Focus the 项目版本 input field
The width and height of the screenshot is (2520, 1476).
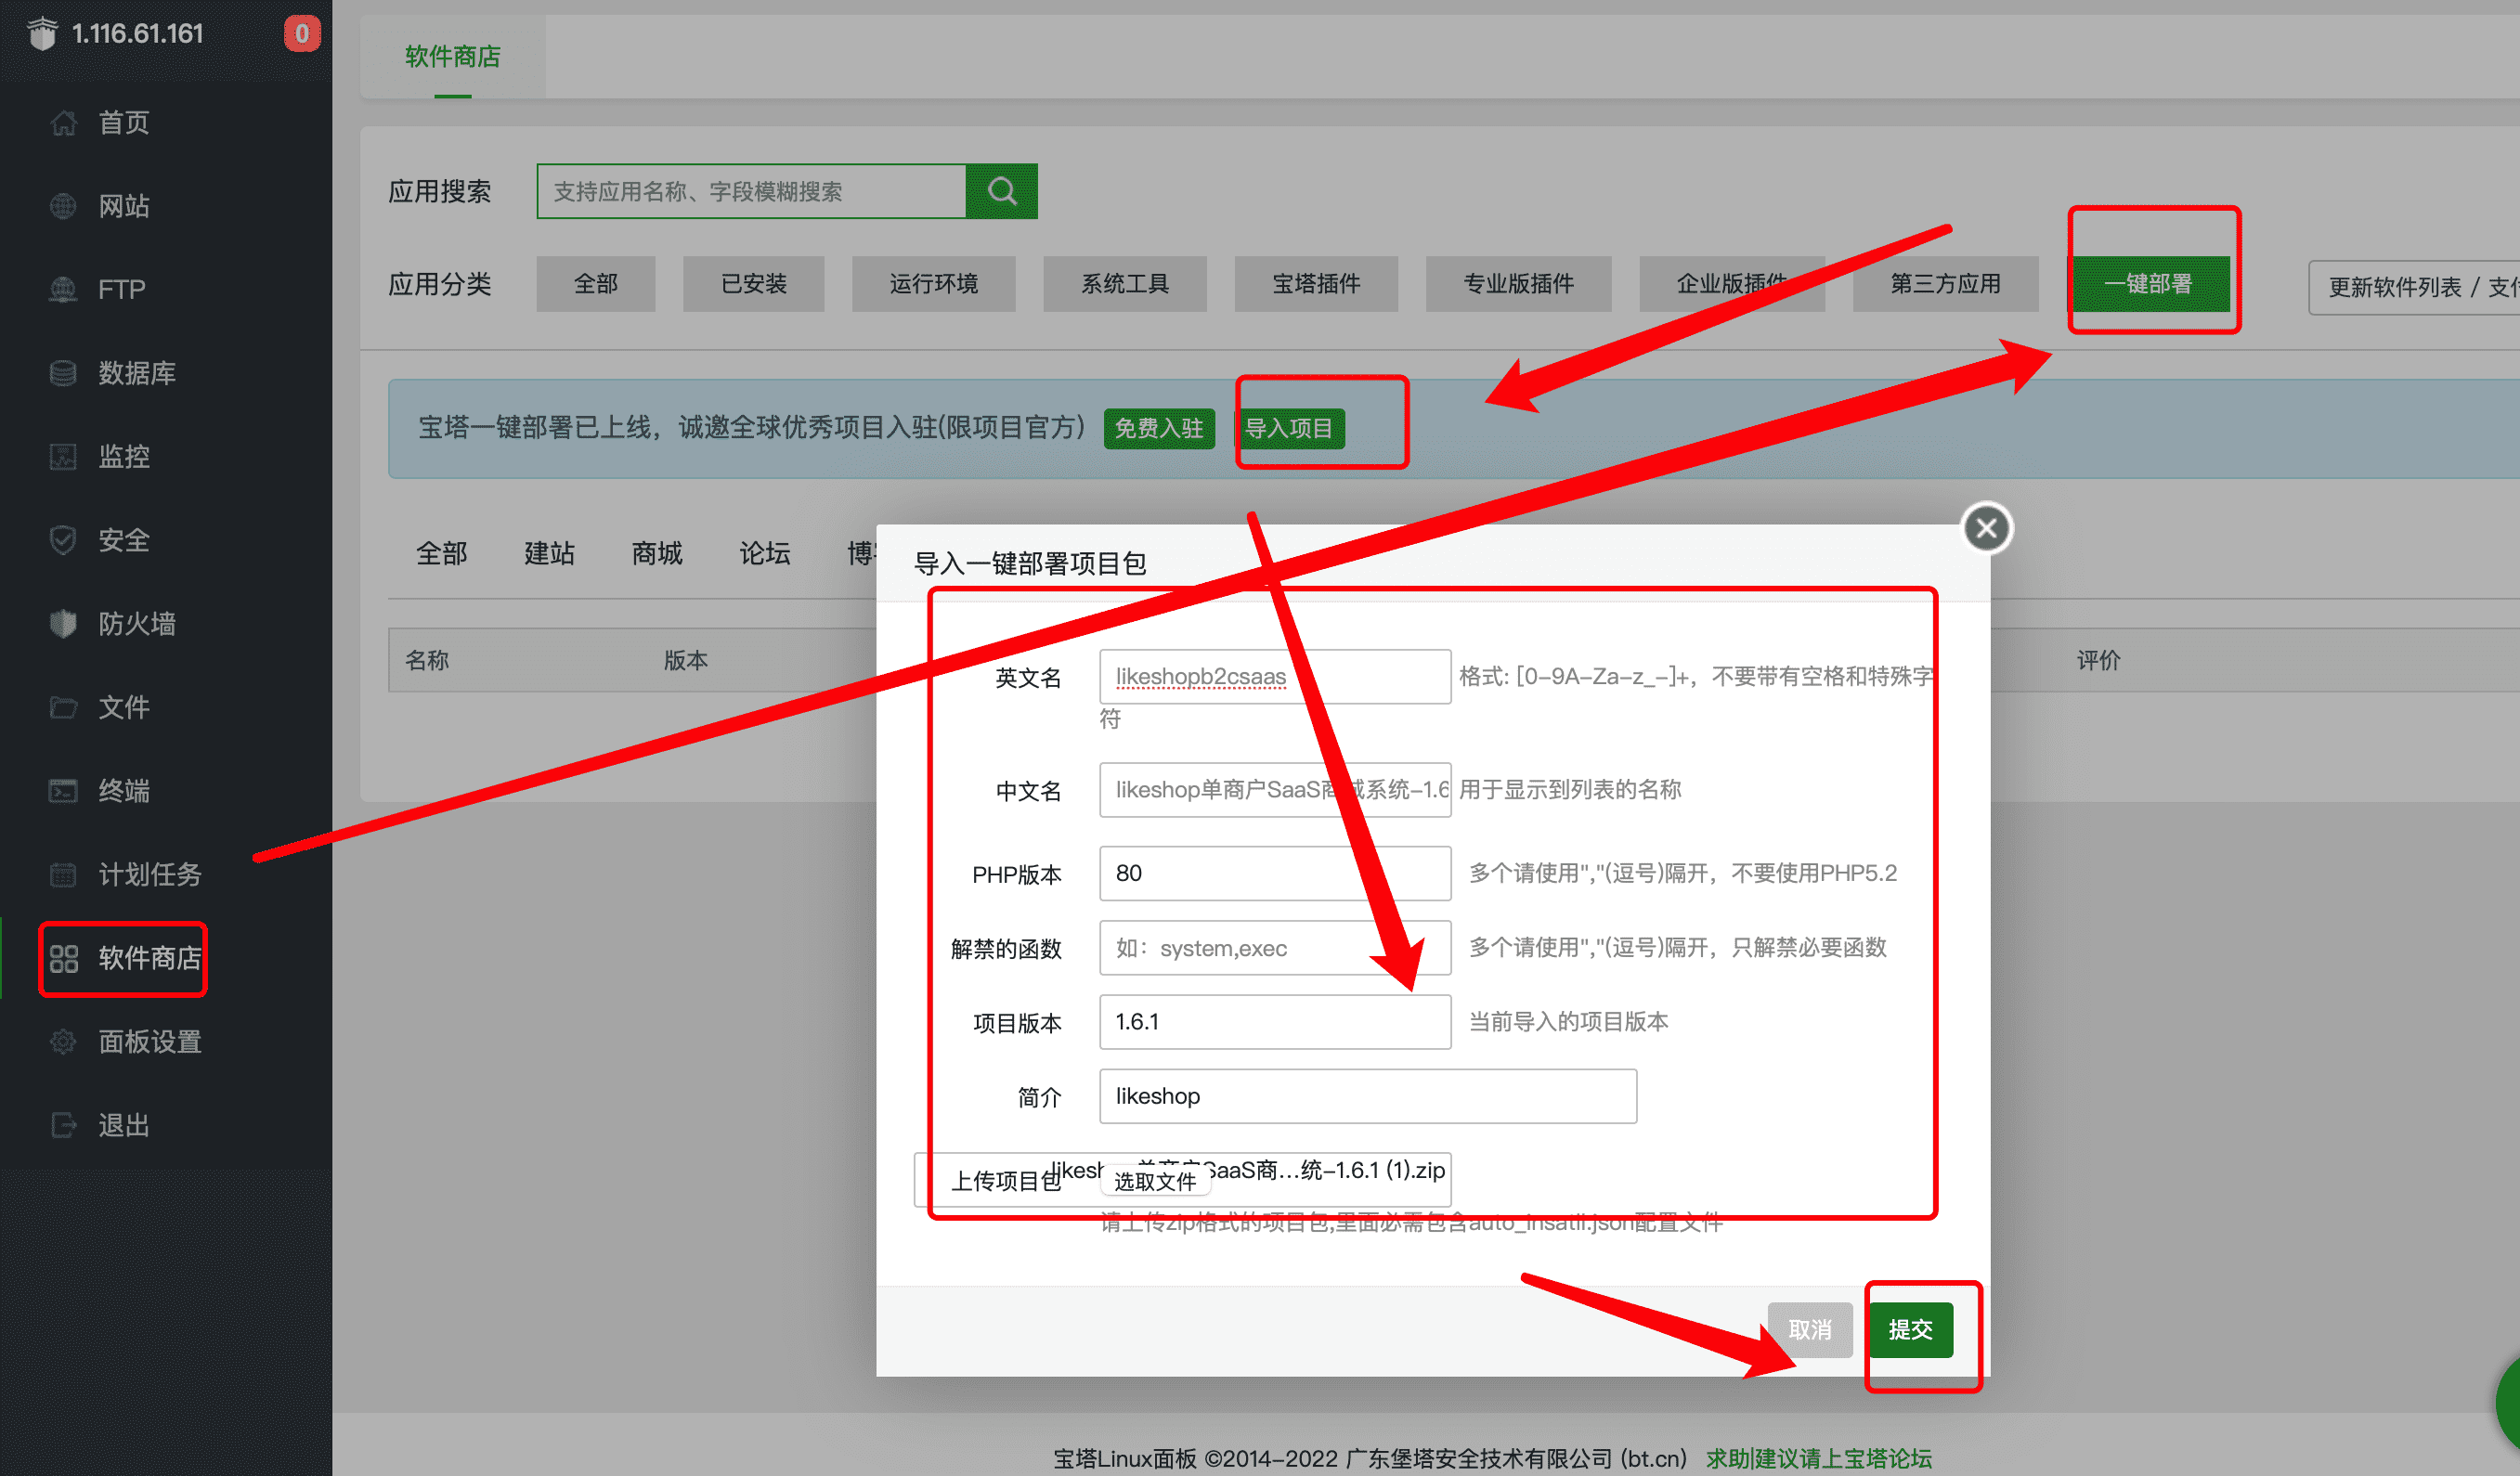(1275, 1021)
